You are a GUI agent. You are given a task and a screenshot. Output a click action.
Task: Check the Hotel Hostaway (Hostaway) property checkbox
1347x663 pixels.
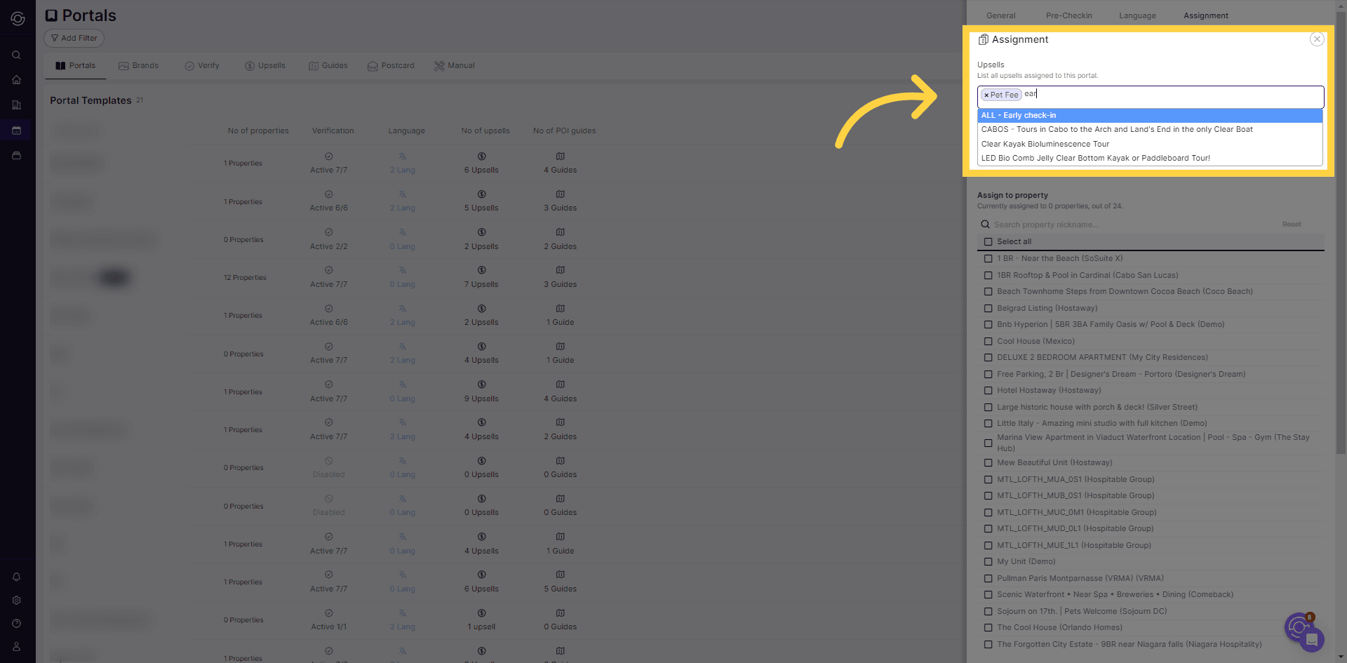[x=989, y=390]
